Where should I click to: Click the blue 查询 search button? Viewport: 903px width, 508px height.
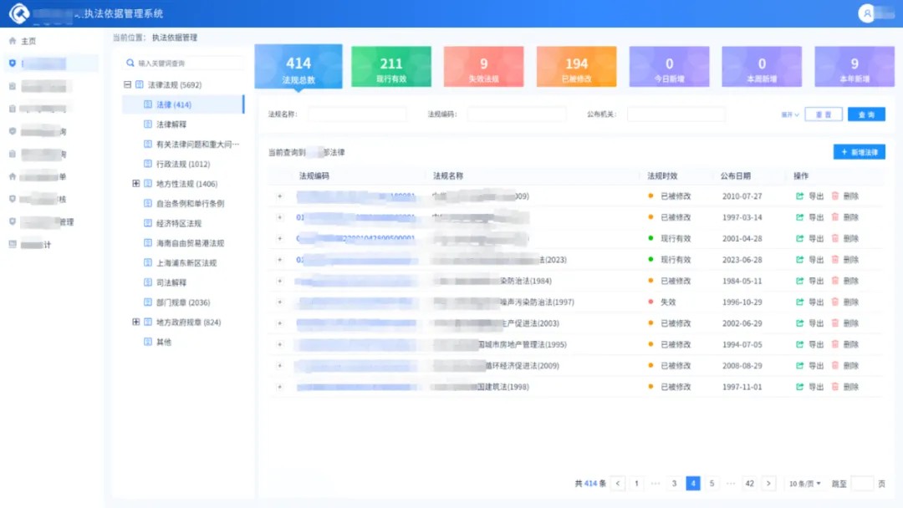(866, 114)
